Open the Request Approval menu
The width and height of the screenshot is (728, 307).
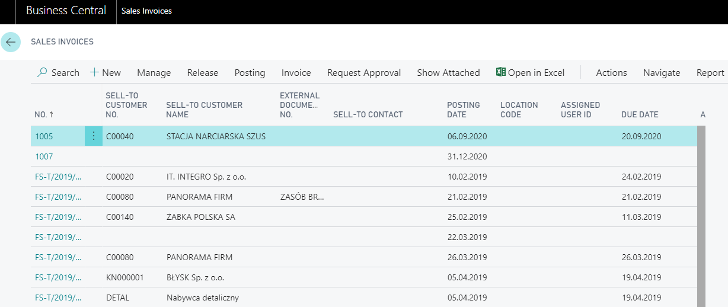364,73
